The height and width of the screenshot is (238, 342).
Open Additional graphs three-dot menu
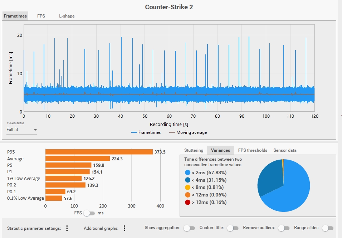[x=124, y=228]
